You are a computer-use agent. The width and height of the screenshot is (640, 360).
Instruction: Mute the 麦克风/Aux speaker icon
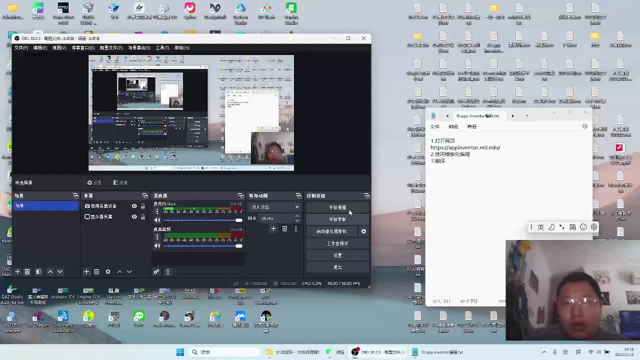pyautogui.click(x=157, y=220)
